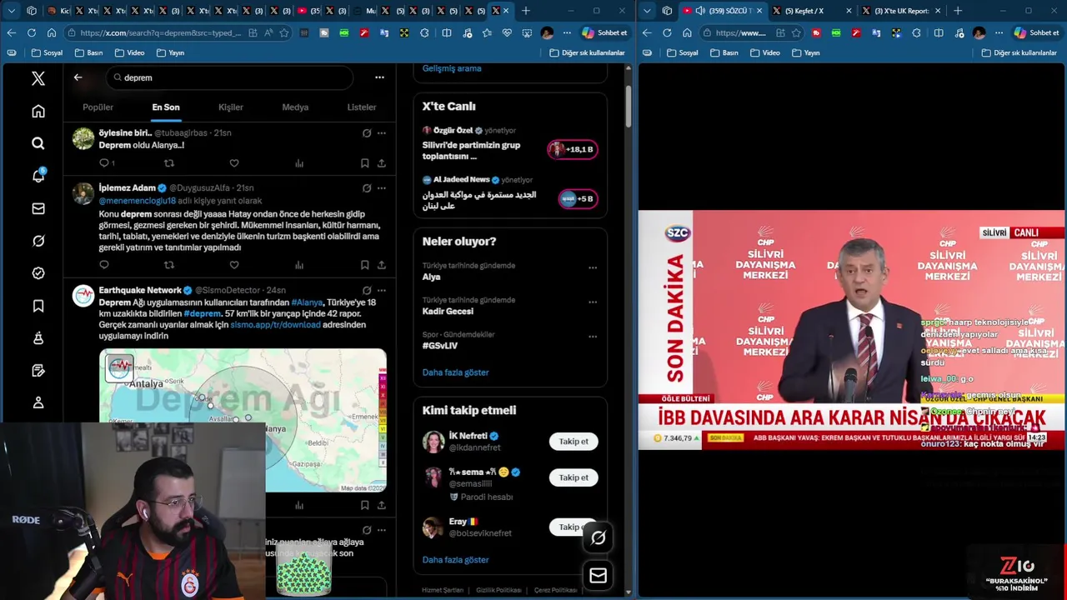Open search settings three-dot menu
The image size is (1067, 600).
click(x=379, y=77)
